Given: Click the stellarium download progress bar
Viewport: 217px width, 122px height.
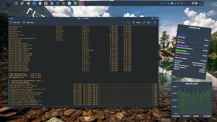Looking at the screenshot, I should pos(126,84).
